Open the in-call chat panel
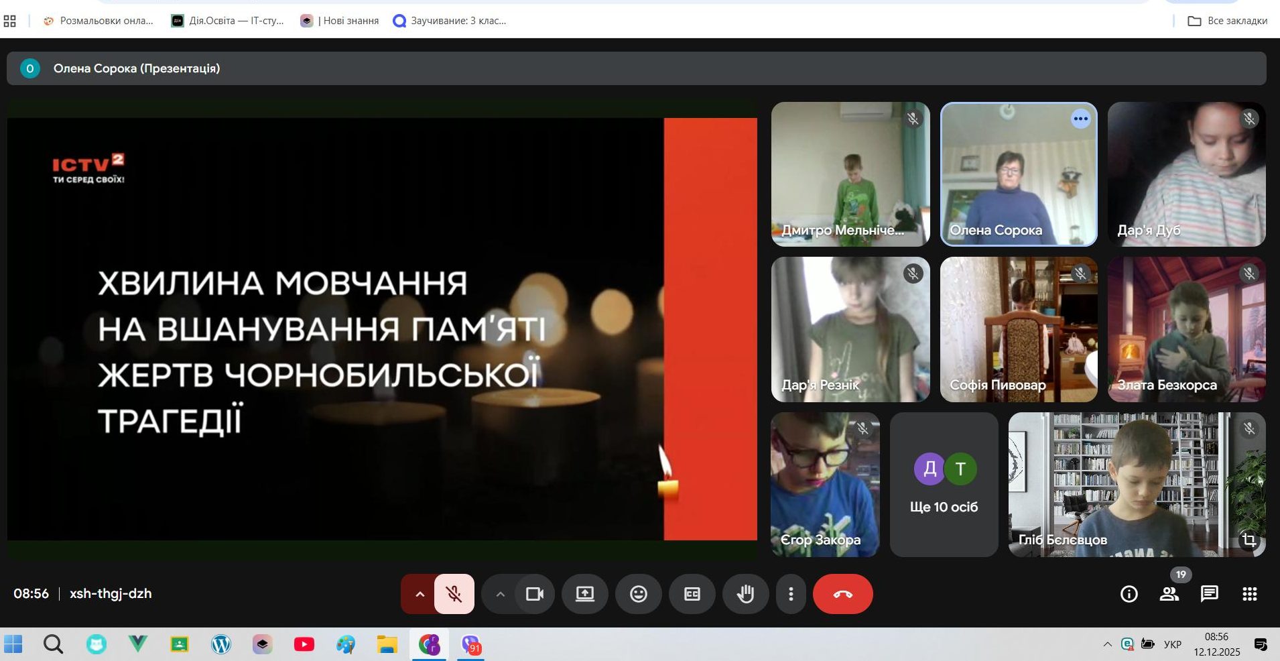Screen dimensions: 1280x661 coord(1209,594)
